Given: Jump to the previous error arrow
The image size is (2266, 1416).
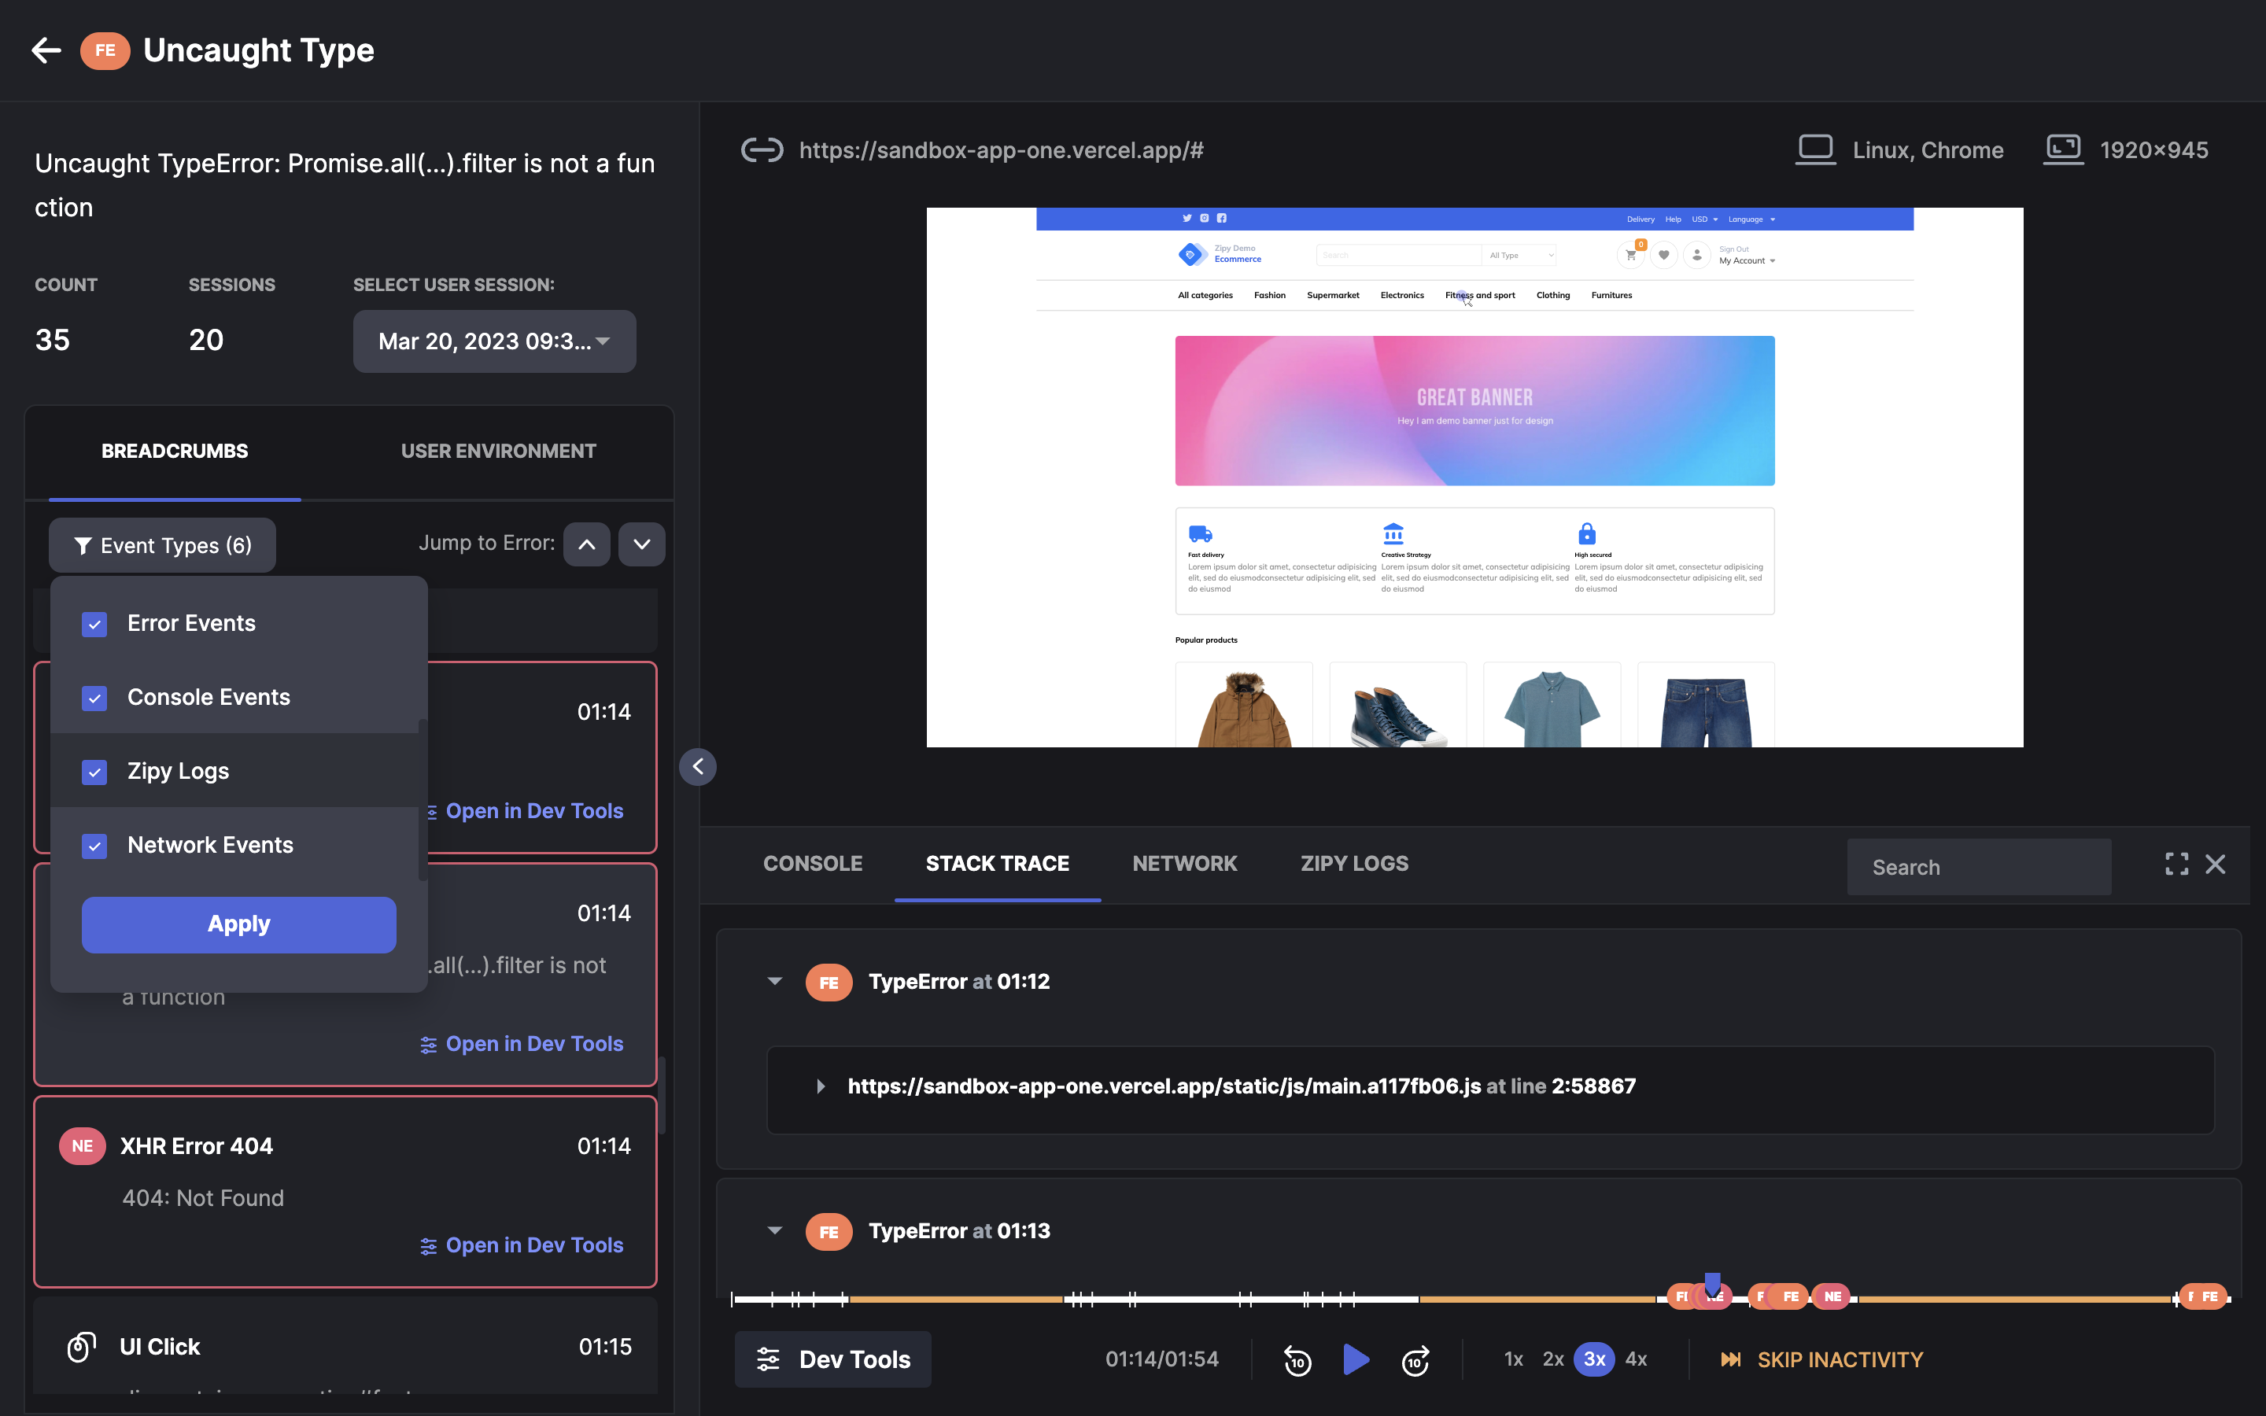Looking at the screenshot, I should [587, 544].
